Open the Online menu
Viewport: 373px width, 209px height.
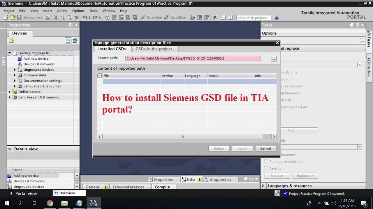62,11
